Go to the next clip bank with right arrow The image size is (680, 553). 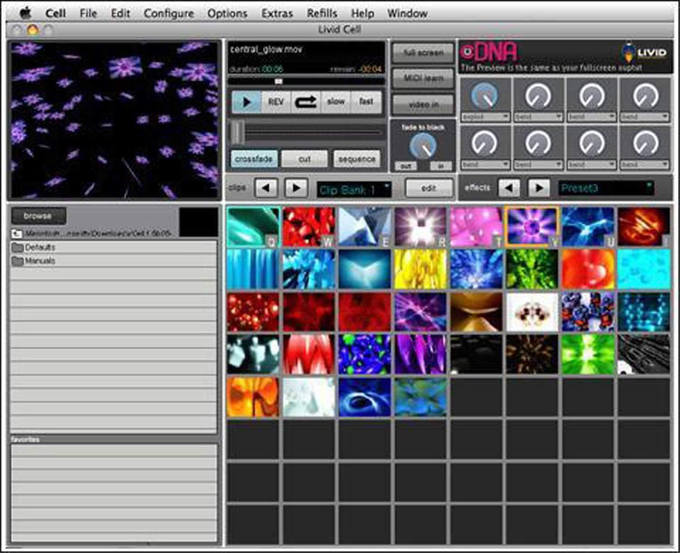(x=296, y=188)
